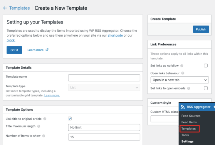This screenshot has height=145, width=215.
Task: Click the help icon next to Title maximum length
Action: tap(39, 126)
